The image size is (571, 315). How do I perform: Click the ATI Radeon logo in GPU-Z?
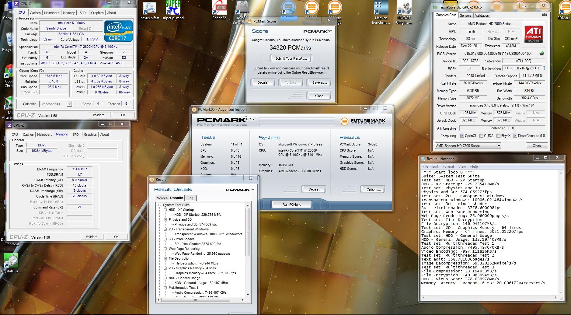click(x=534, y=34)
